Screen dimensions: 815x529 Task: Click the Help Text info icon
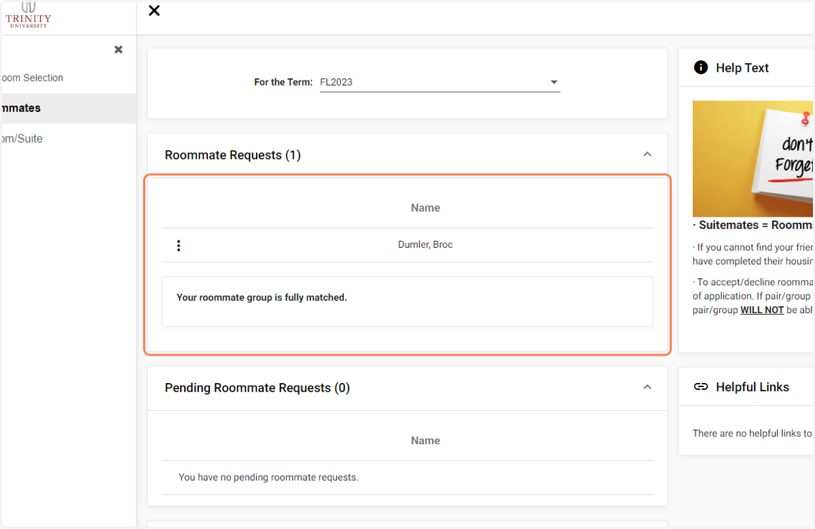[700, 67]
